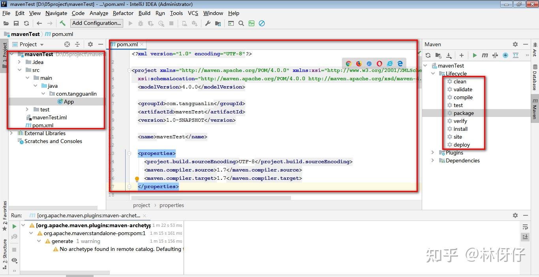Open Maven panel gear settings

[515, 44]
